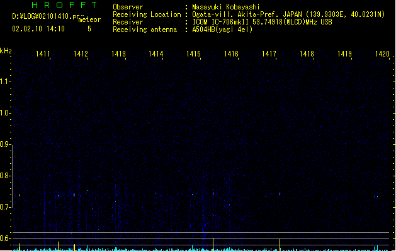The height and width of the screenshot is (251, 396).
Task: Click the yellow spike past 1417
Action: click(280, 245)
